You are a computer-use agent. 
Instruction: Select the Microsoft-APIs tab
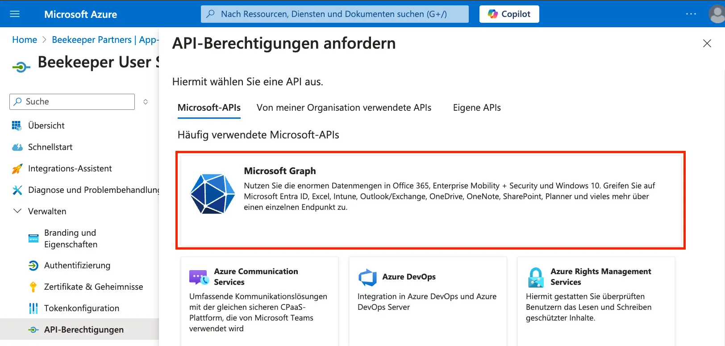click(209, 108)
